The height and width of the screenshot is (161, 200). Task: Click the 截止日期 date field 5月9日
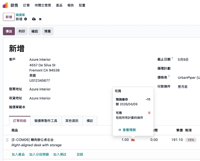[x=183, y=60]
